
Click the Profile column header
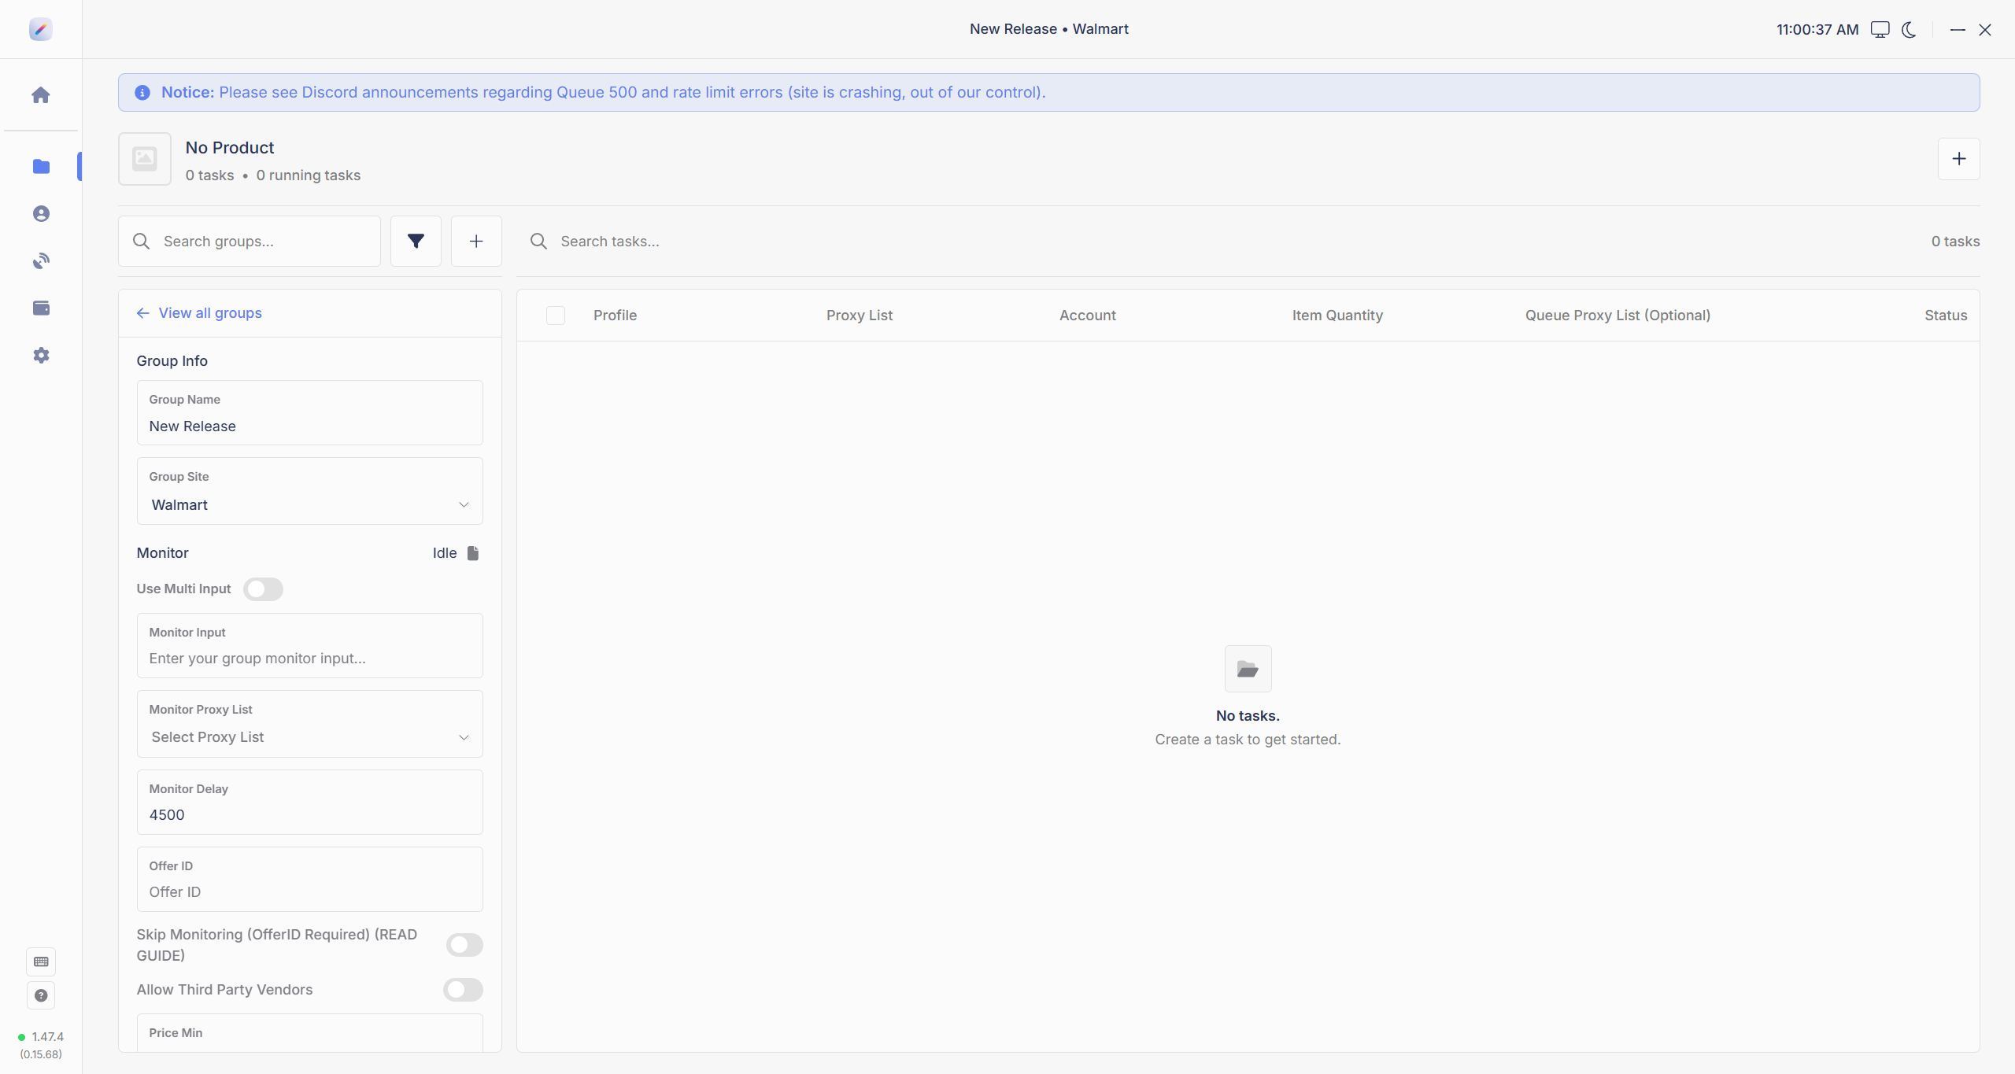coord(616,316)
